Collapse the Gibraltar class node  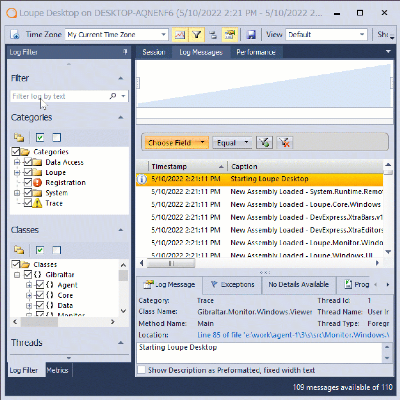(x=17, y=275)
